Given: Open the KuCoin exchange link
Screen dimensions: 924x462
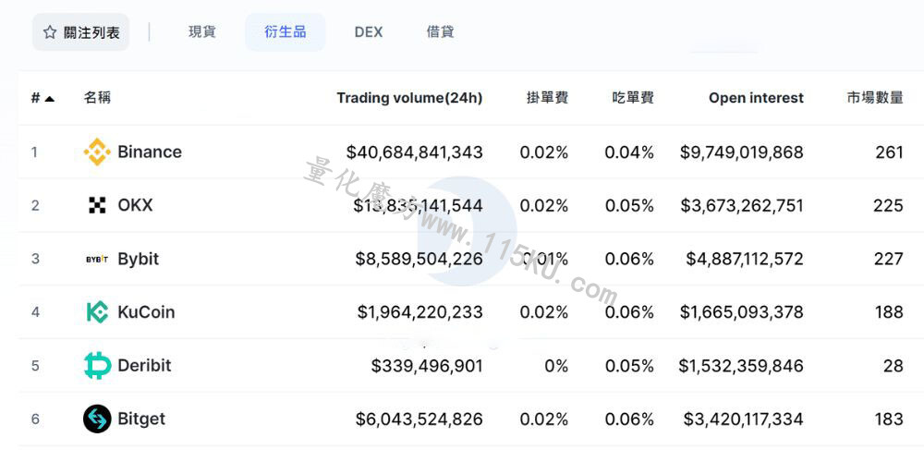Looking at the screenshot, I should (x=146, y=311).
